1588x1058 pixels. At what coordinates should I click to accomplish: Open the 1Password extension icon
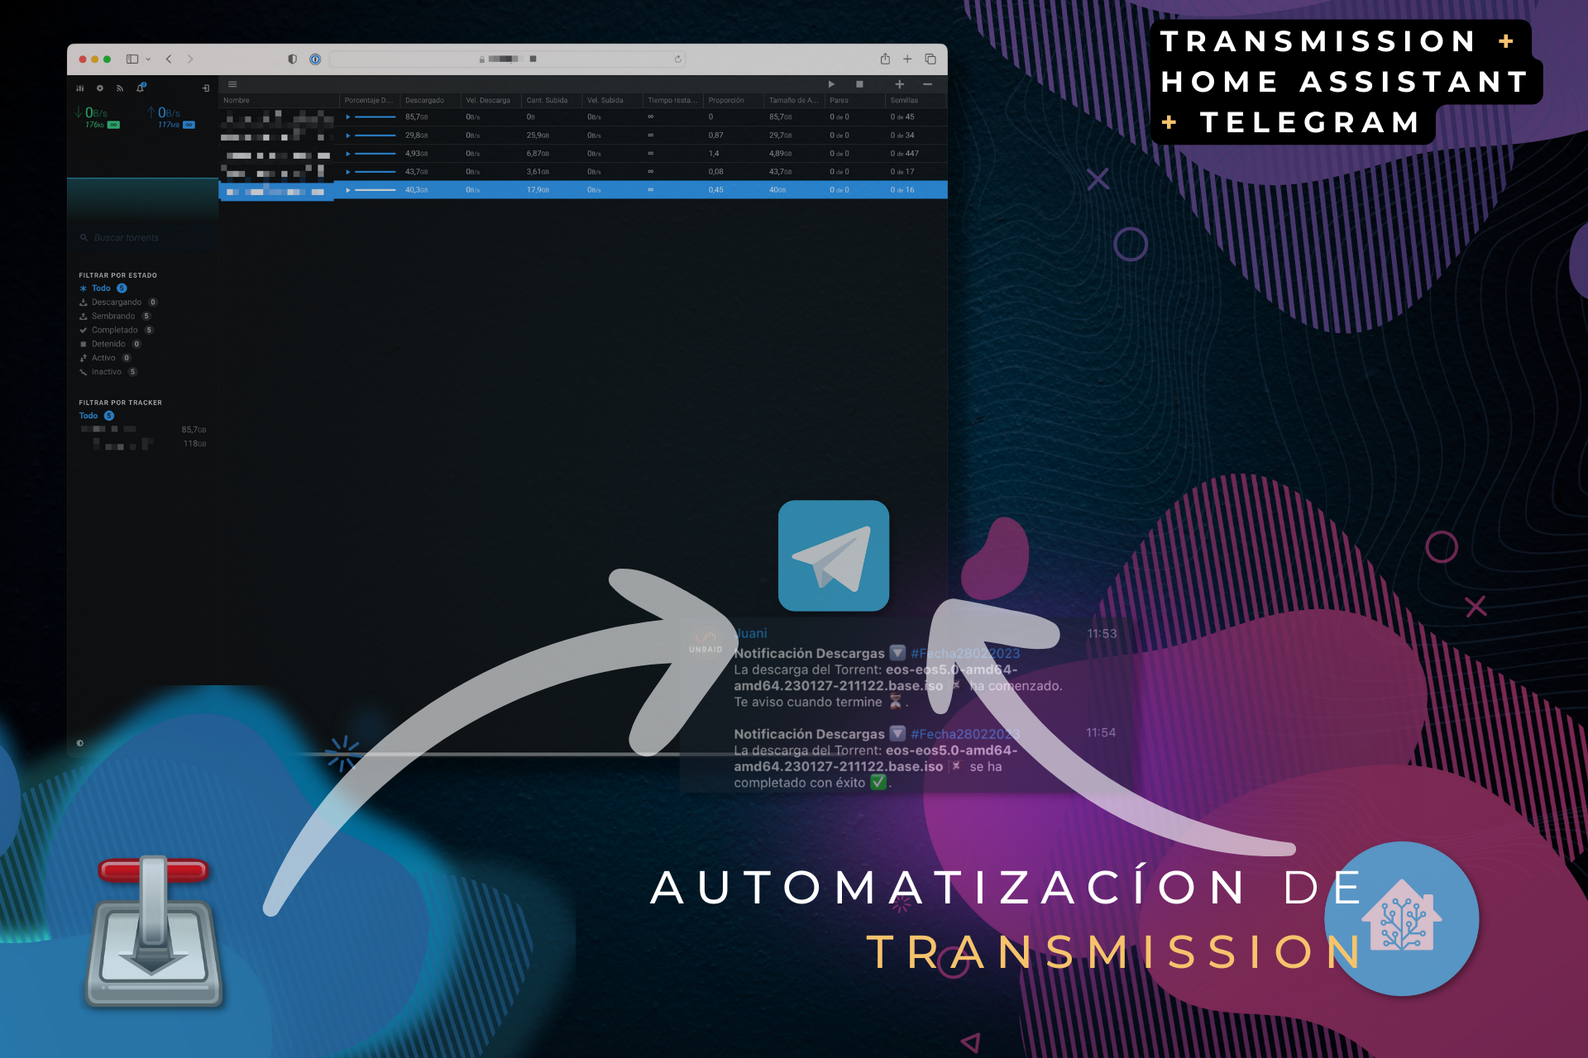315,59
